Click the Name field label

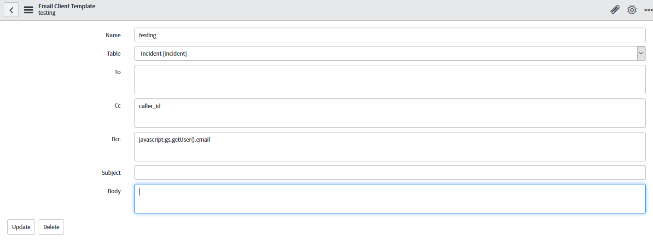point(113,35)
